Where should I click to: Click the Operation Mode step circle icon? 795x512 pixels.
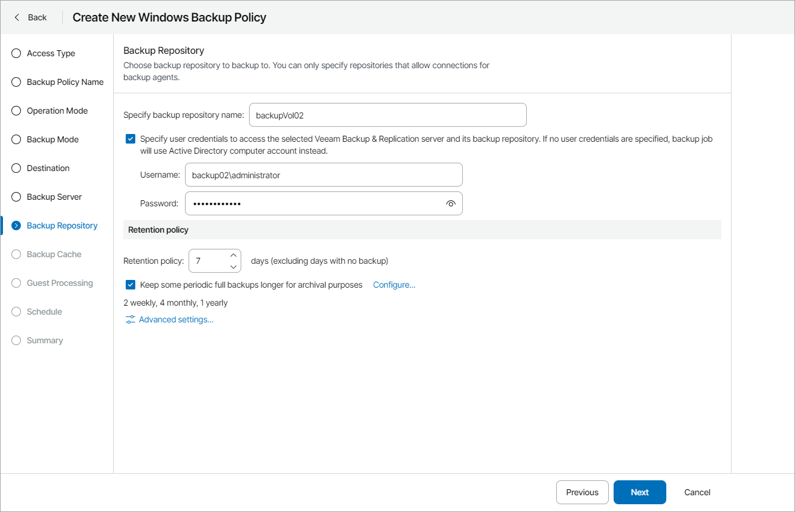(16, 111)
